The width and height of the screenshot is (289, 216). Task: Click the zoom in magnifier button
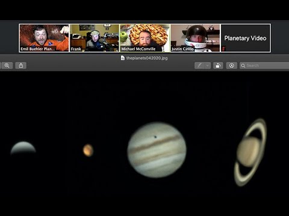point(7,65)
